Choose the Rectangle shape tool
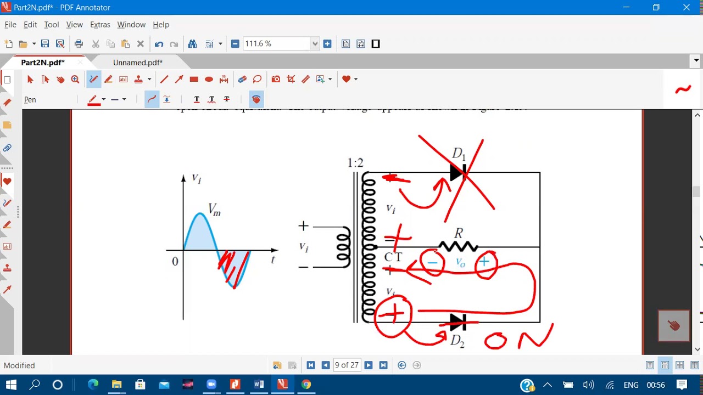The width and height of the screenshot is (703, 395). coord(194,80)
